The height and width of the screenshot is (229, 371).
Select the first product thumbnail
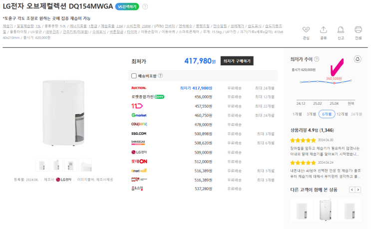point(41,165)
